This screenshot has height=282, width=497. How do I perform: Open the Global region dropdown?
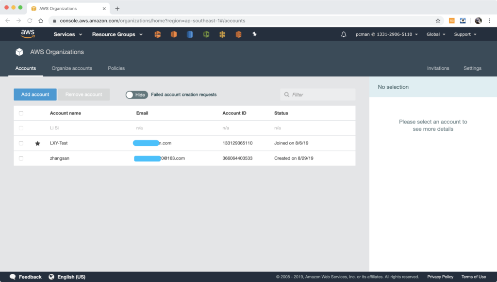point(436,34)
